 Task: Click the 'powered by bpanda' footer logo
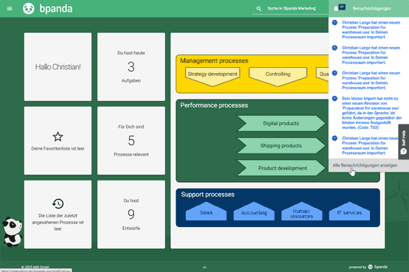pos(368,267)
